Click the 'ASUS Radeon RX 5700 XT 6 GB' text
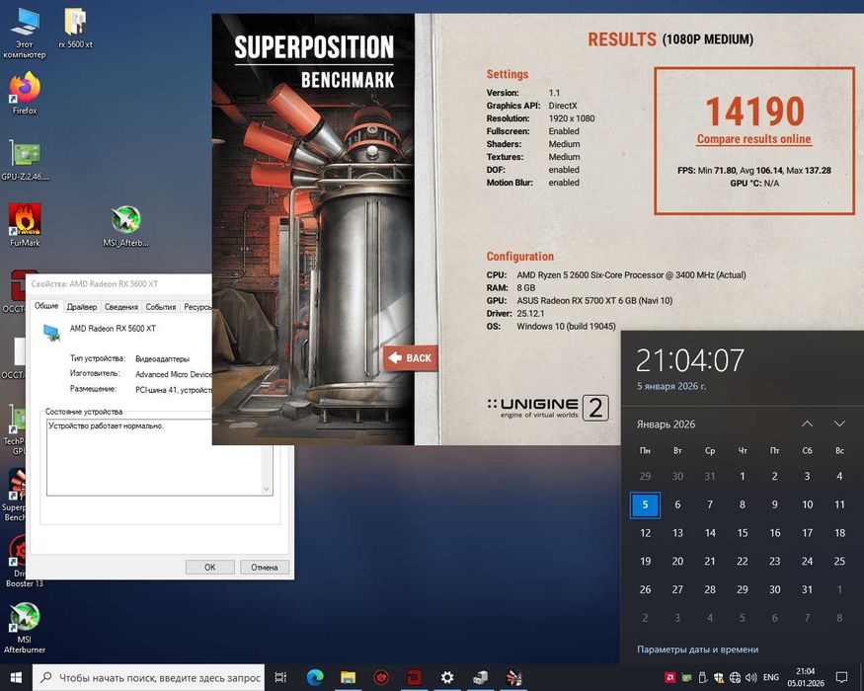The width and height of the screenshot is (864, 691). tap(594, 301)
